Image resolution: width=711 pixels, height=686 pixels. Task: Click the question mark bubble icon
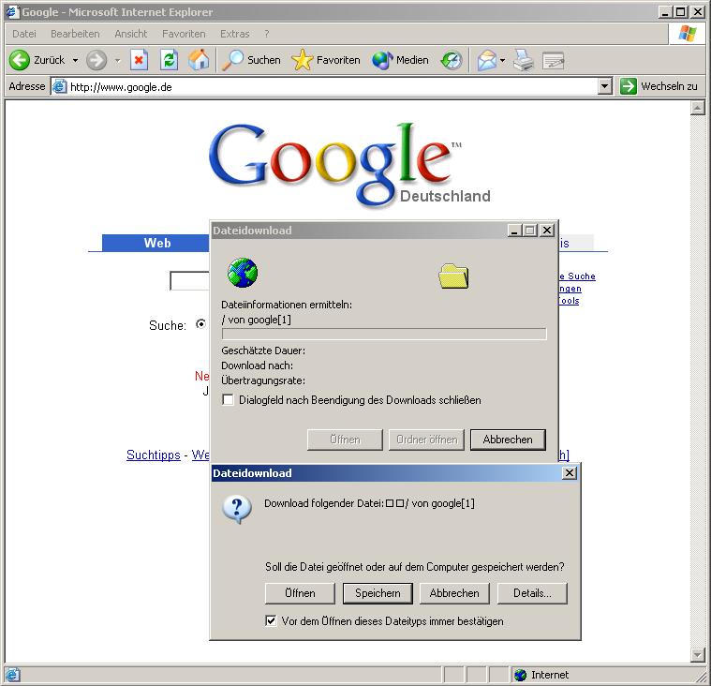[x=237, y=509]
